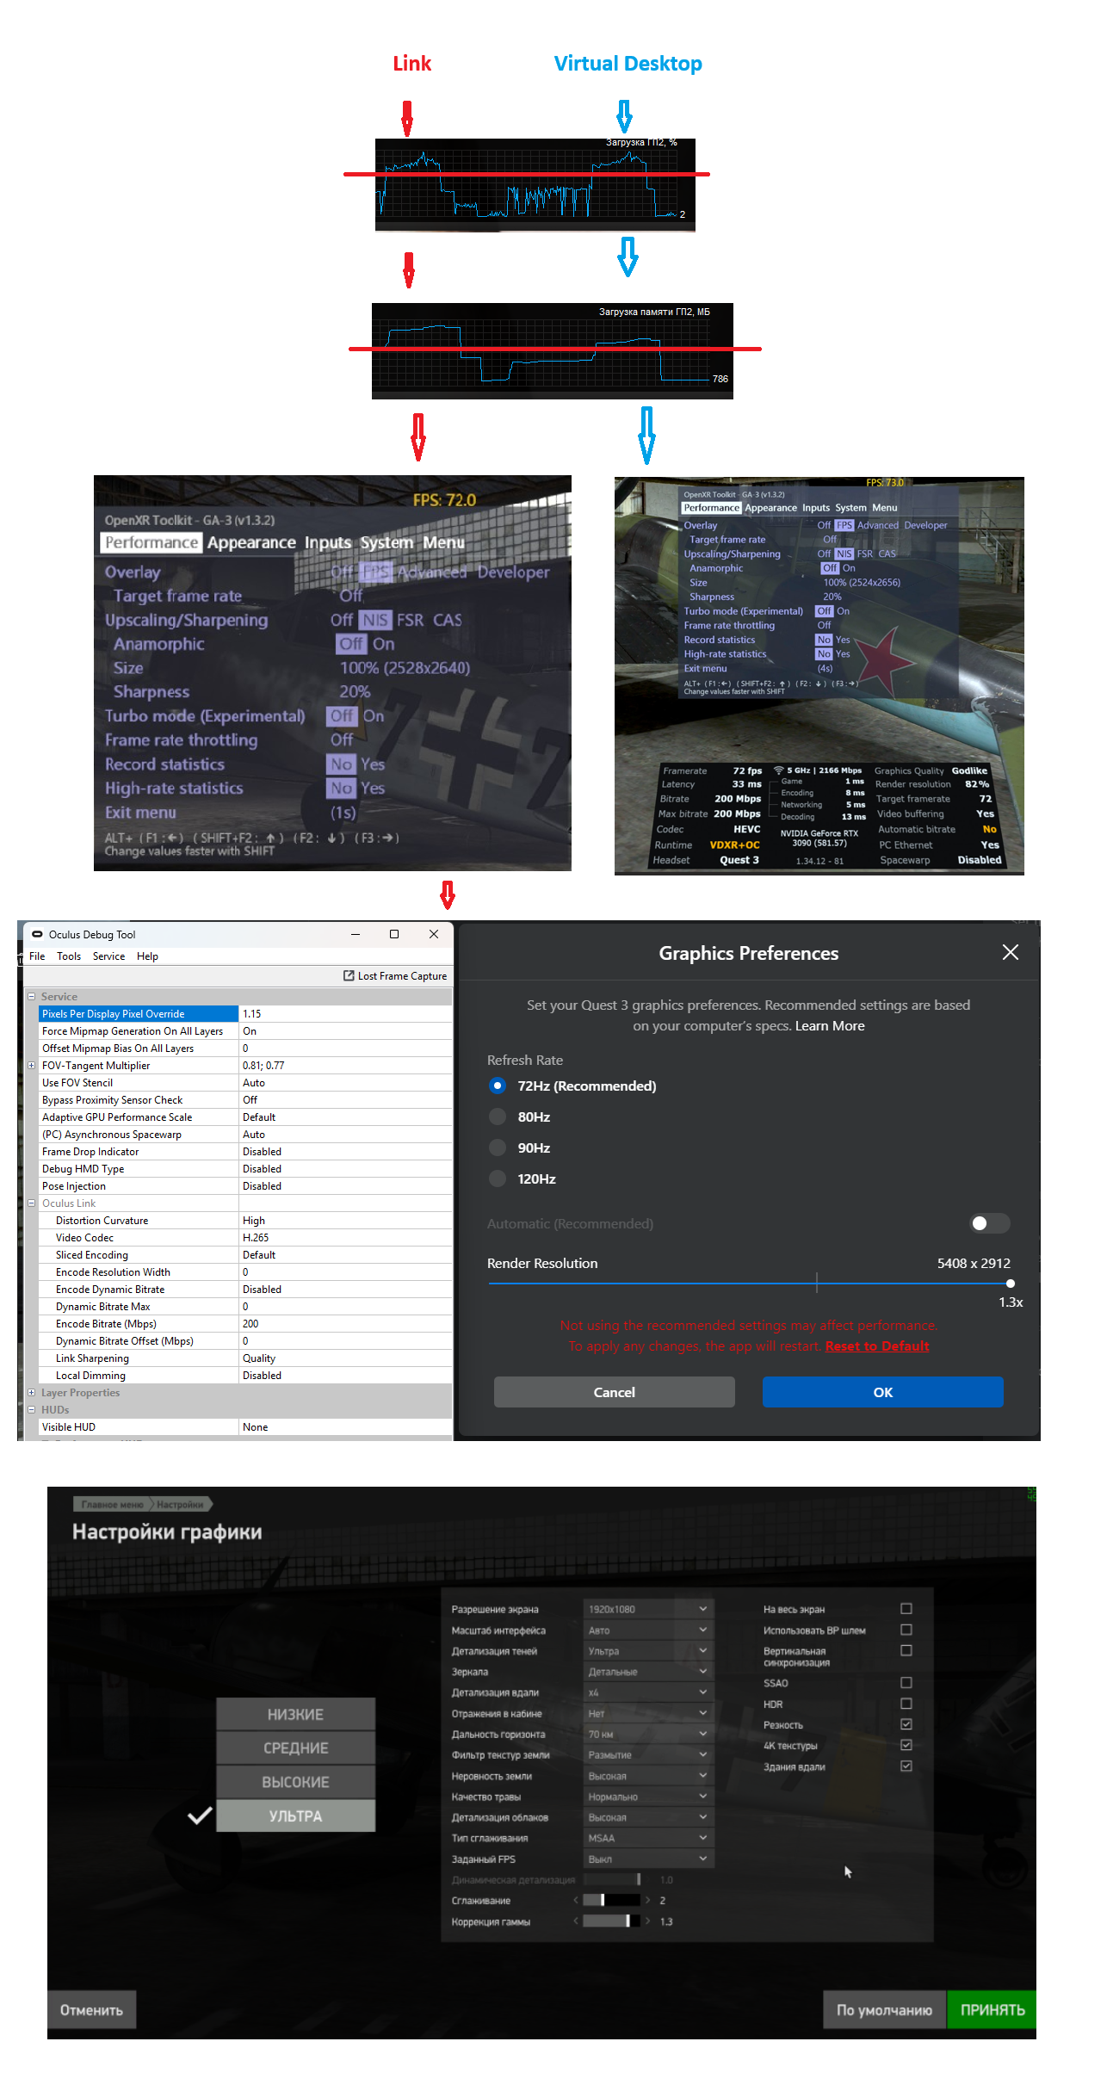Click the Коррекция гаммы slider bar
Image resolution: width=1113 pixels, height=2091 pixels.
pos(611,1921)
